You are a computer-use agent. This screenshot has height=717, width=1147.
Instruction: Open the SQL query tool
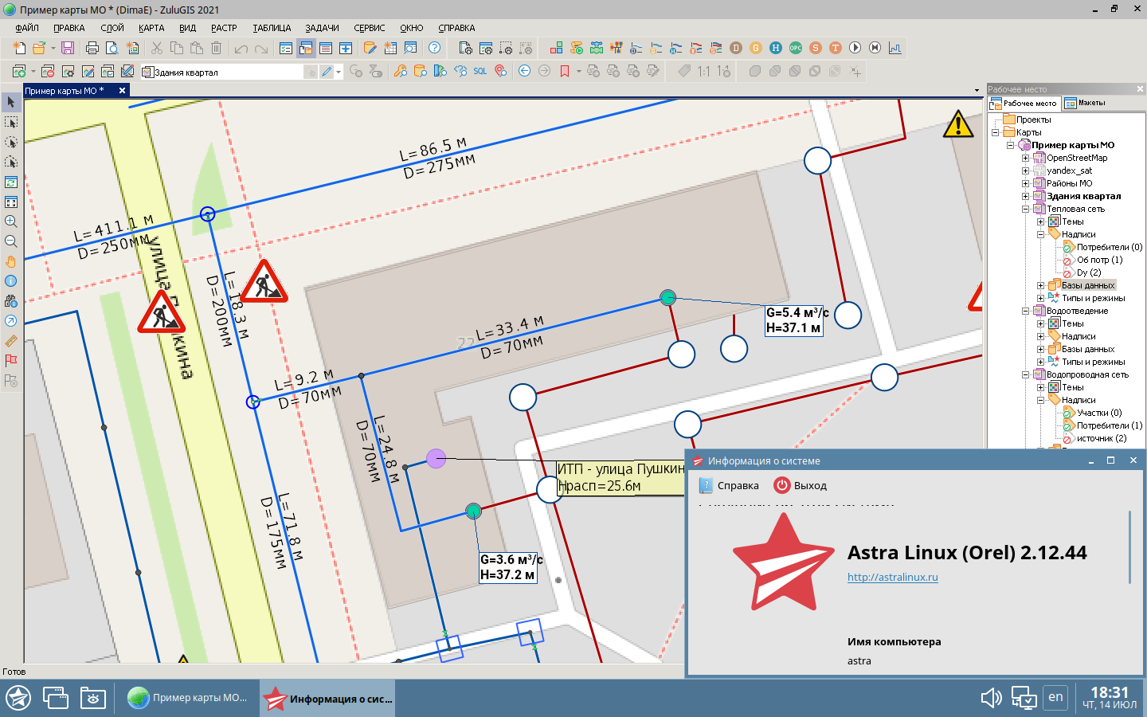click(480, 72)
